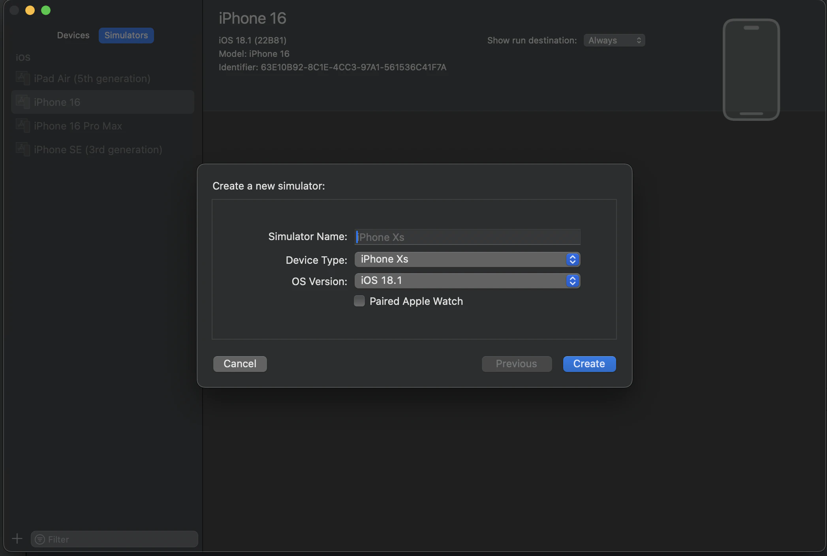Click the iPhone device preview image
This screenshot has height=556, width=827.
(751, 69)
